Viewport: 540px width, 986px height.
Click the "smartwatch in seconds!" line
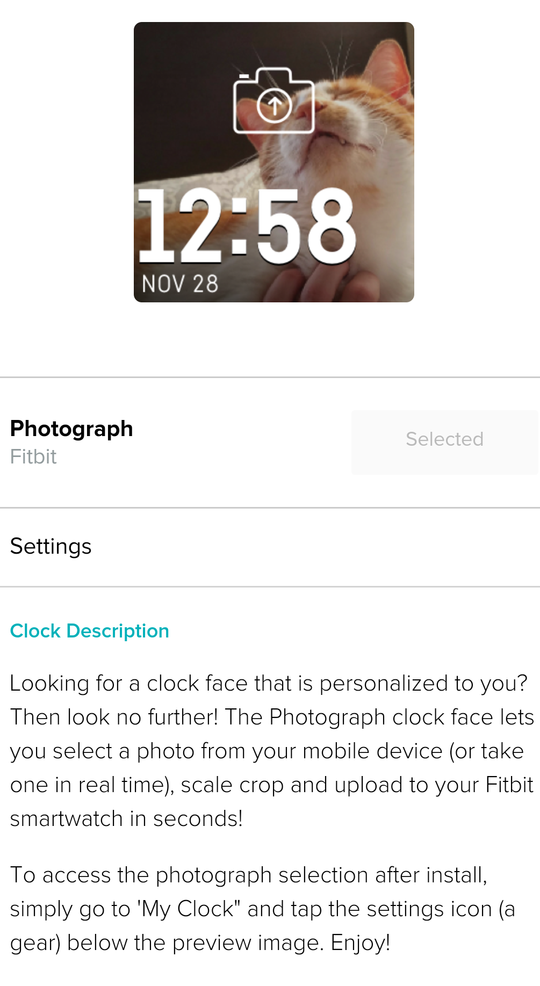pyautogui.click(x=126, y=819)
